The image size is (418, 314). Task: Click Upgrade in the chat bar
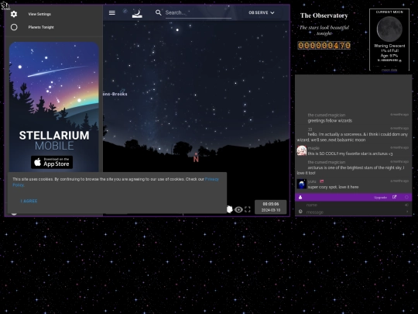point(380,198)
